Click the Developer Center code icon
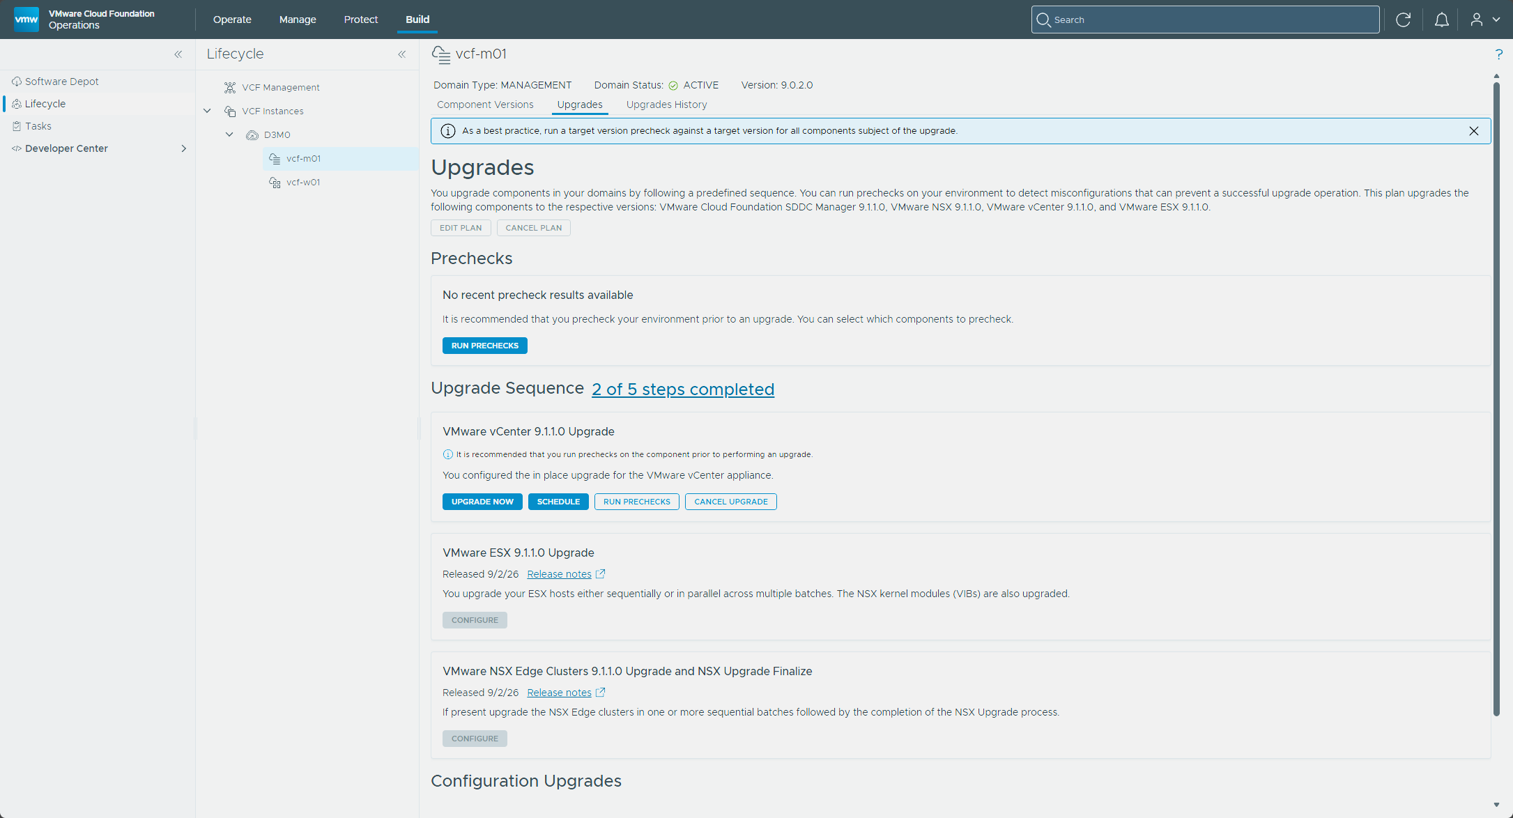The image size is (1513, 818). 17,148
